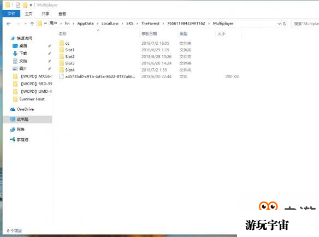
Task: Click the search Multiplayer box
Action: pos(305,24)
